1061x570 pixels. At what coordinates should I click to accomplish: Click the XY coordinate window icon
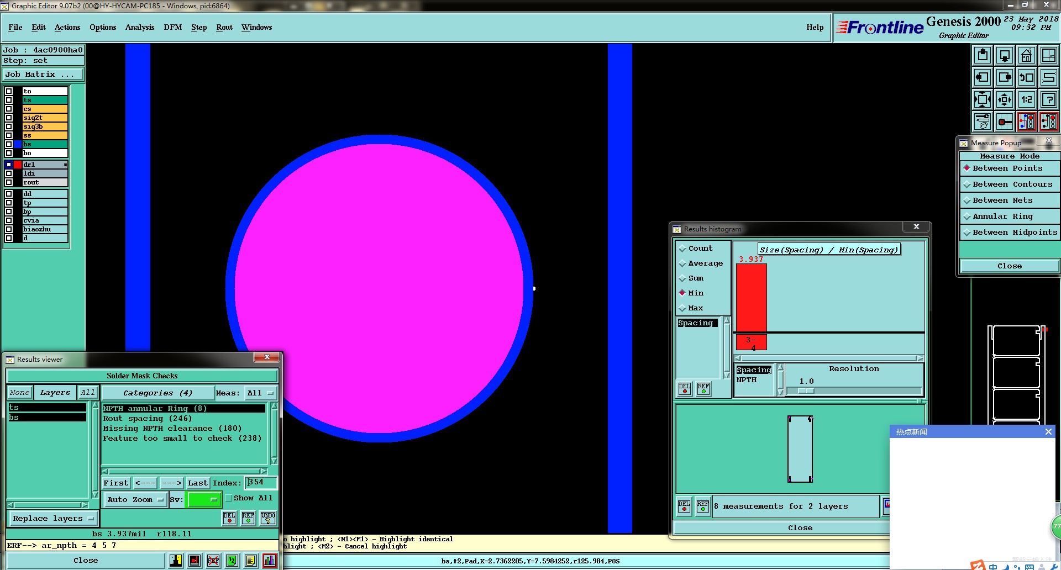1048,55
